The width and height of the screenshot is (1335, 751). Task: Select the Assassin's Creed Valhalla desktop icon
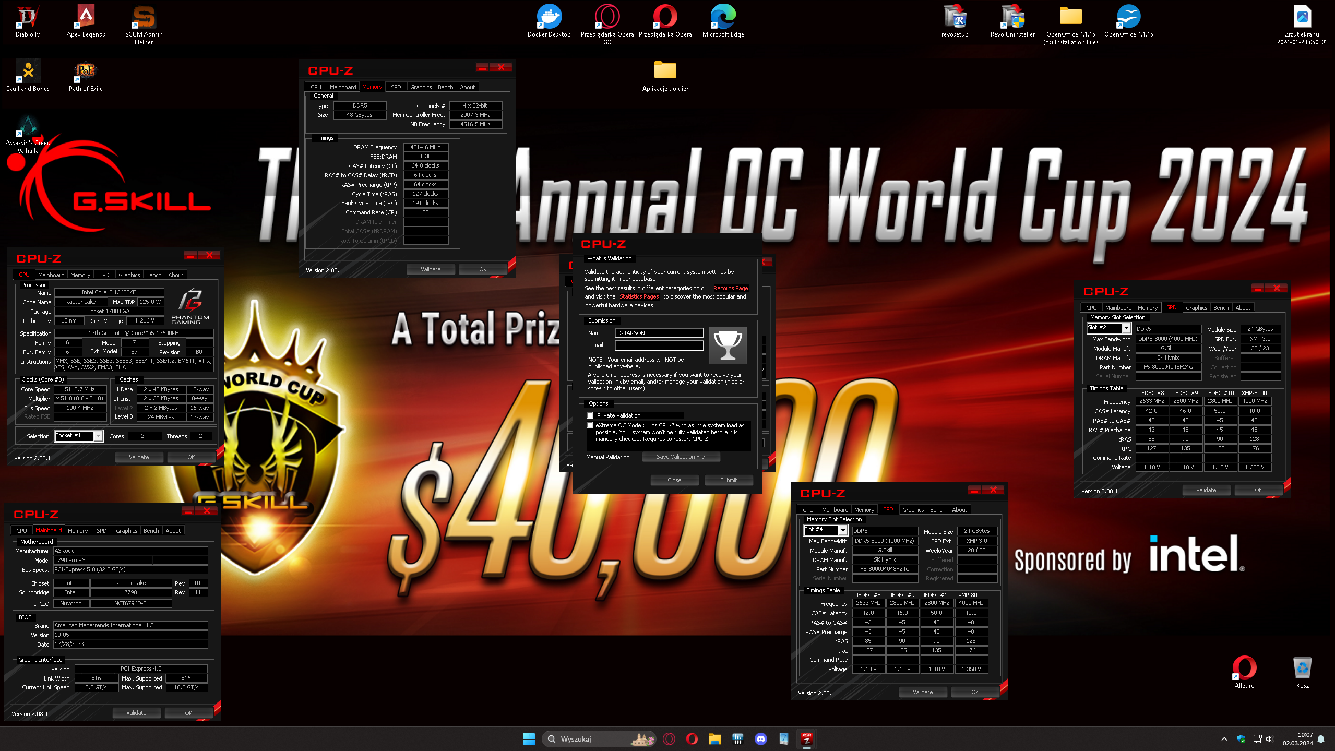pyautogui.click(x=28, y=134)
